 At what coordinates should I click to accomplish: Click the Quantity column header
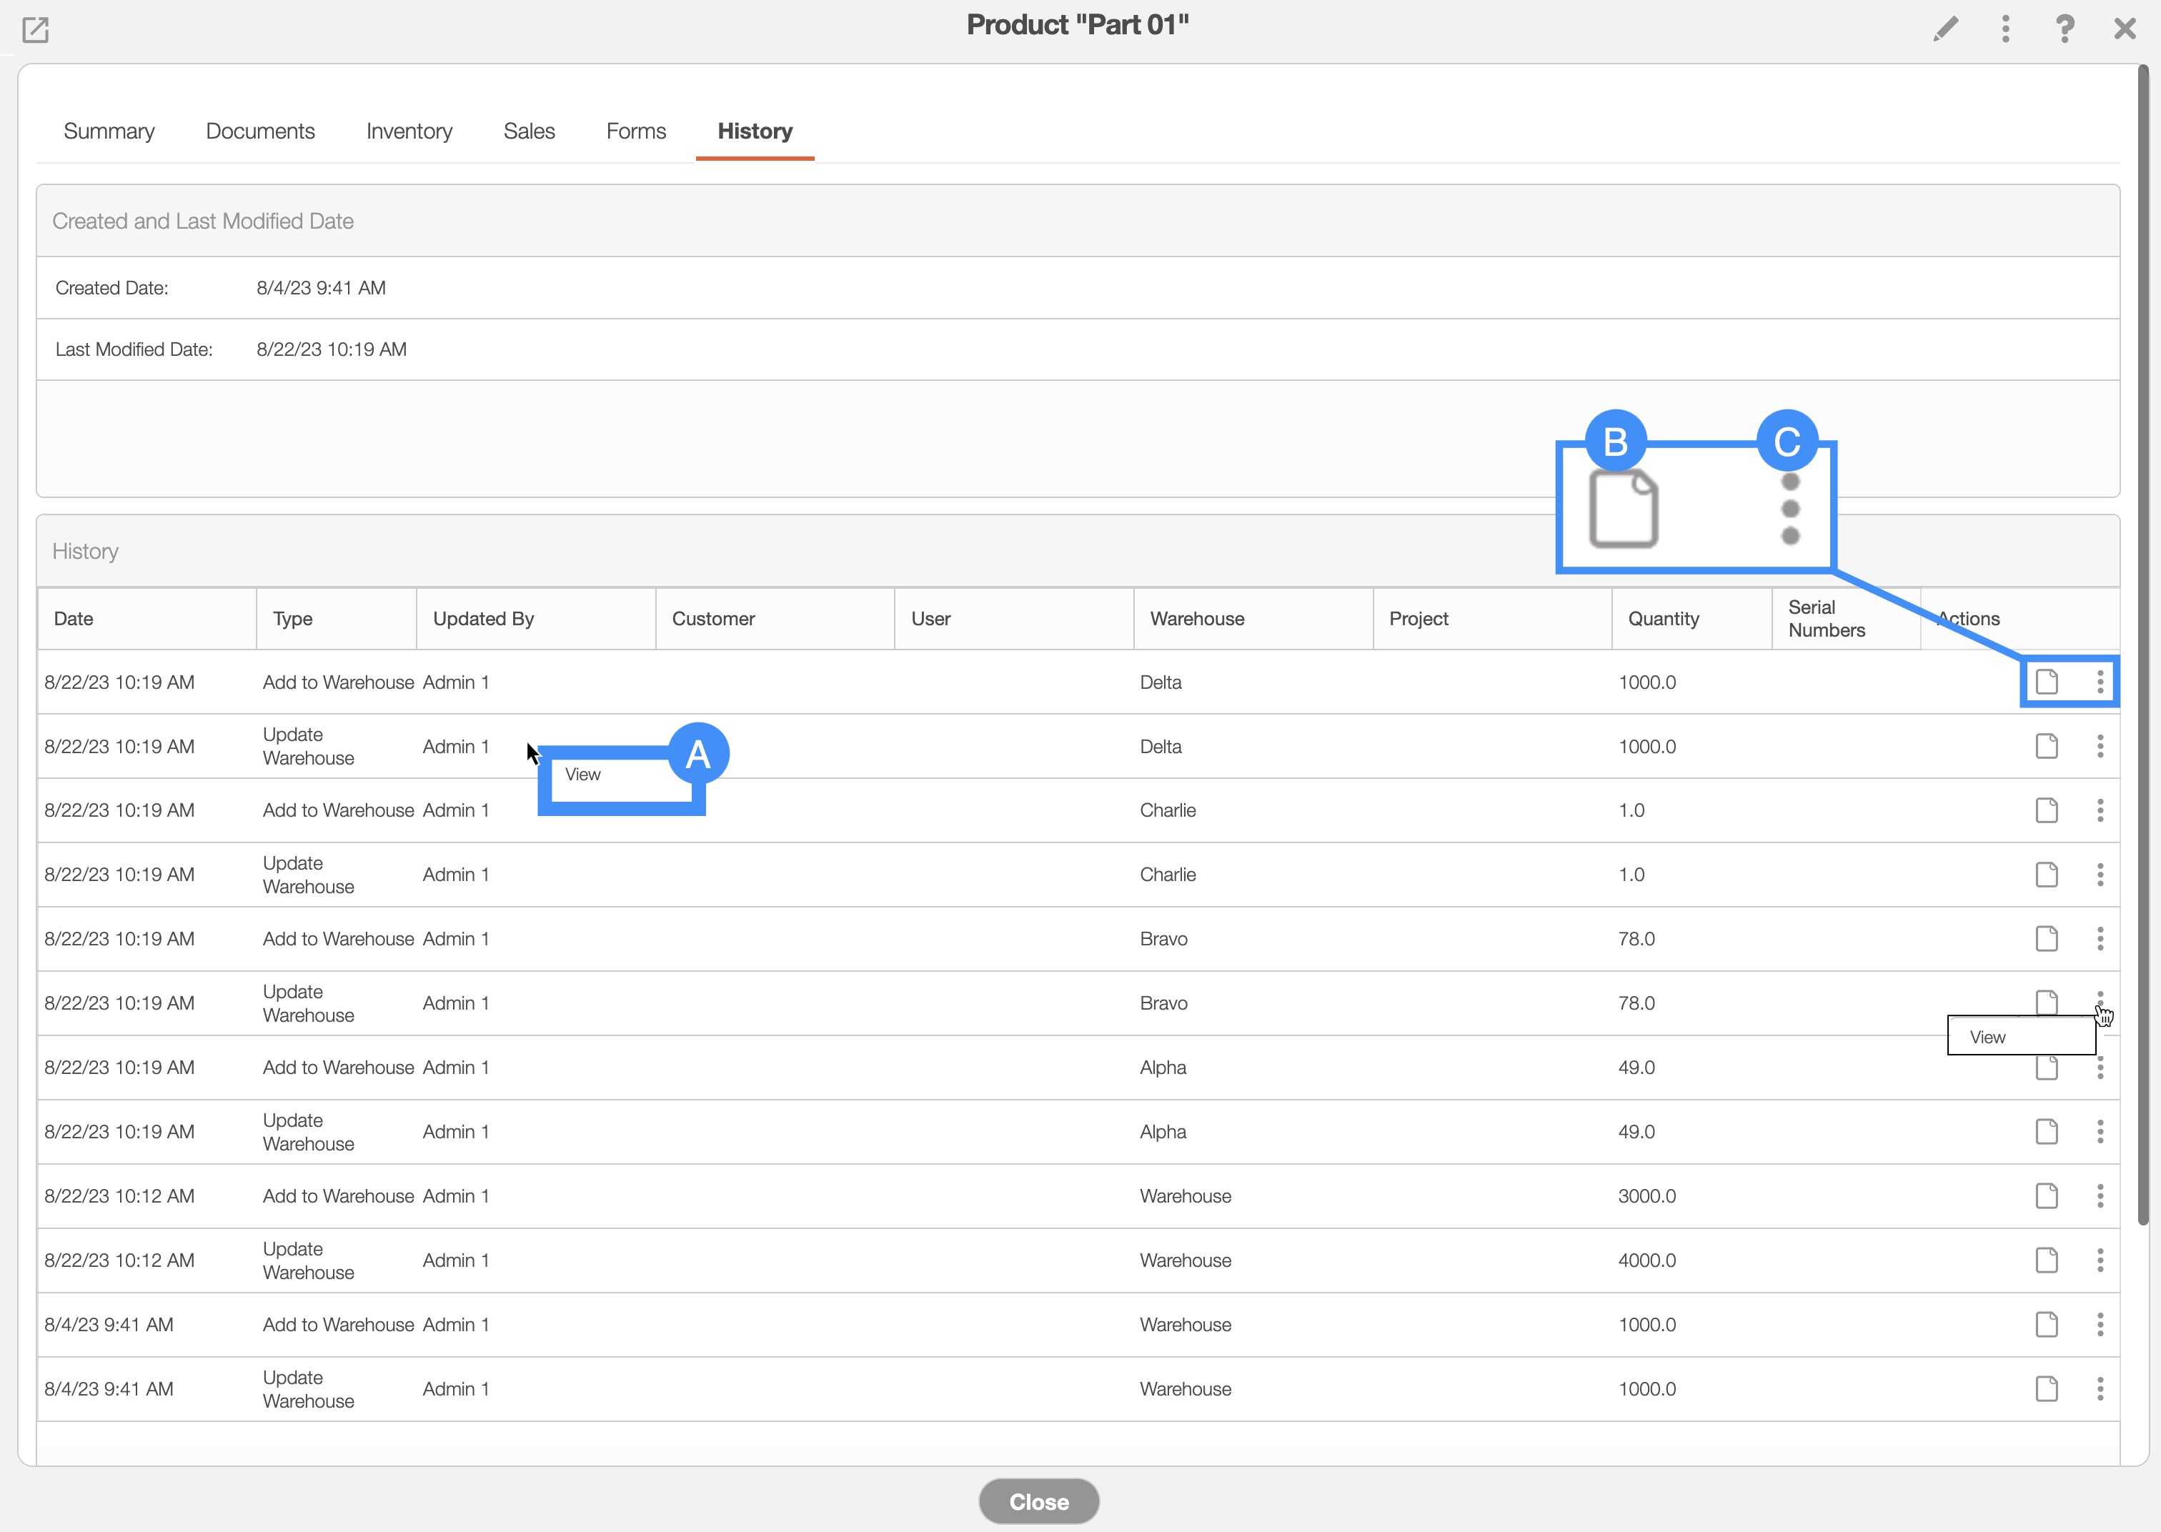pos(1663,619)
